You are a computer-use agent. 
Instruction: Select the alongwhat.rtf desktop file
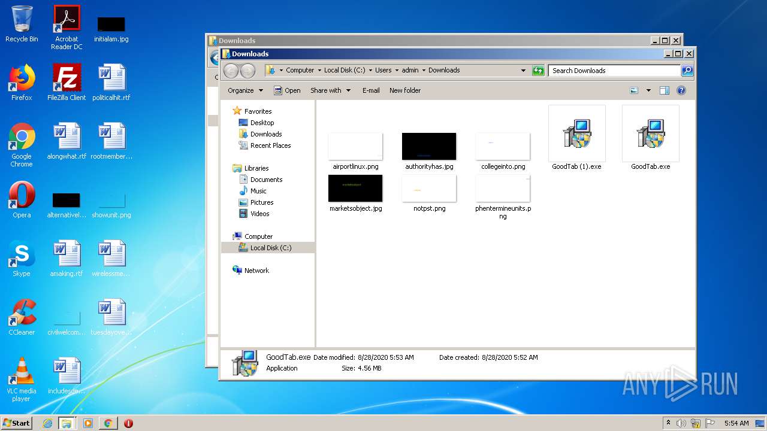click(x=67, y=141)
